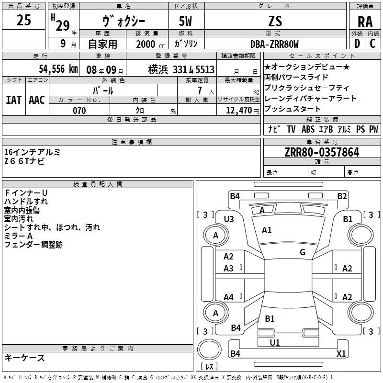
Task: Click the RA evaluation score
Action: click(365, 22)
